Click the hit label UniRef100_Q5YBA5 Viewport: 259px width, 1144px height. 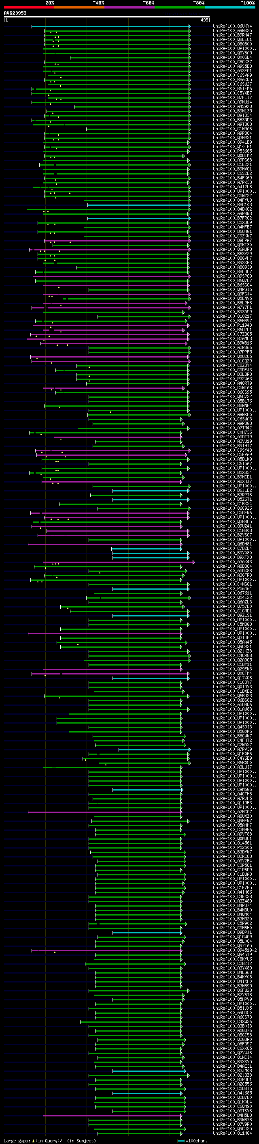coord(232,53)
